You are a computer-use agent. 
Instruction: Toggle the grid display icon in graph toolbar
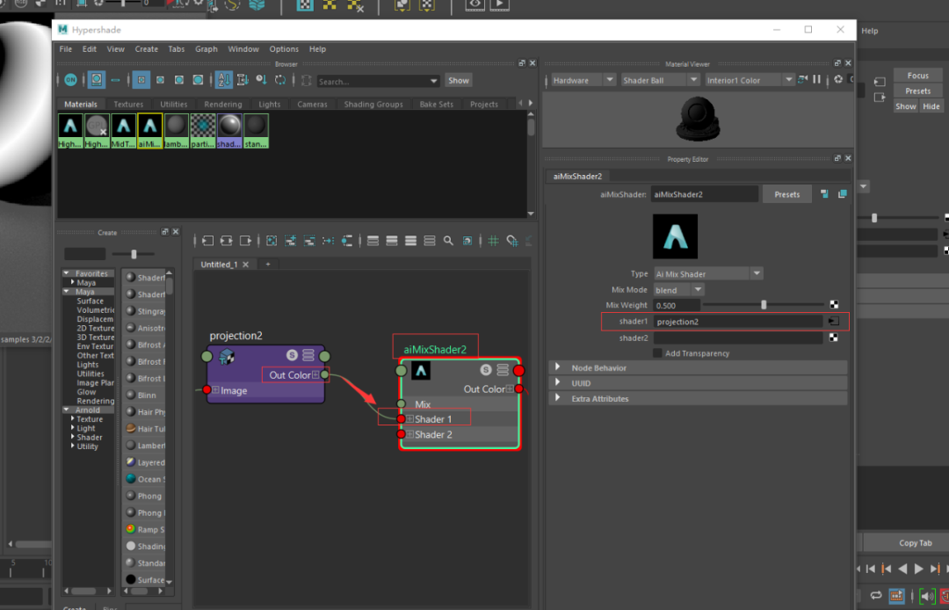click(493, 241)
